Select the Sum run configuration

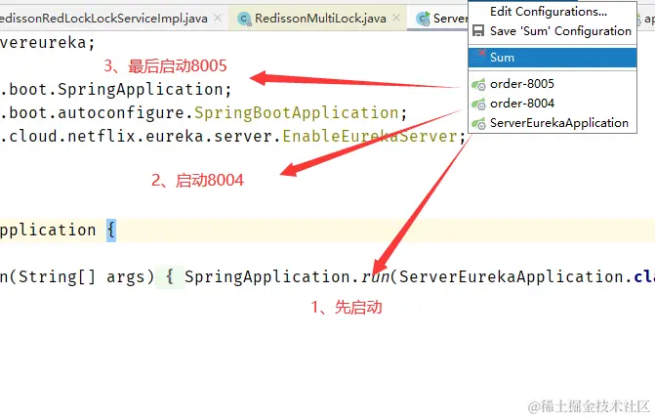(x=553, y=58)
